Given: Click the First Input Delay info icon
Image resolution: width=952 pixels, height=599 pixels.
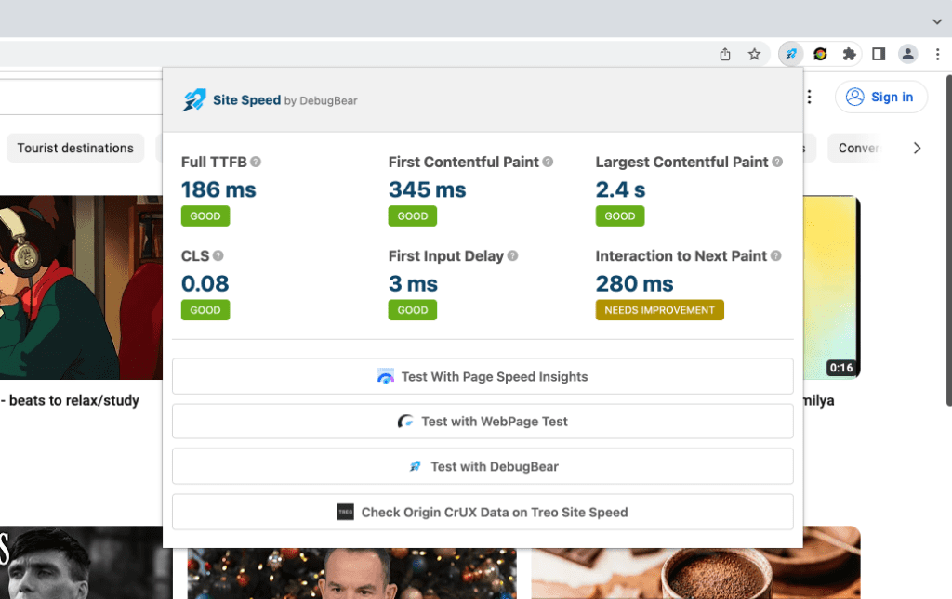Looking at the screenshot, I should click(512, 255).
